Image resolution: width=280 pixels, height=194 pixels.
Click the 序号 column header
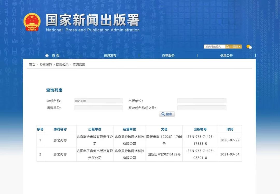tap(40, 129)
